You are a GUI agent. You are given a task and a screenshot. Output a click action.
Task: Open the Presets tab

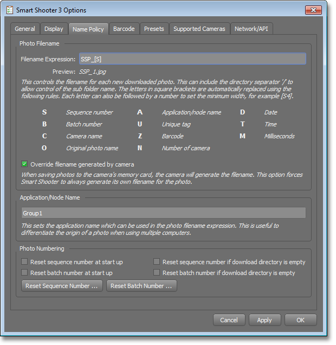[x=154, y=29]
